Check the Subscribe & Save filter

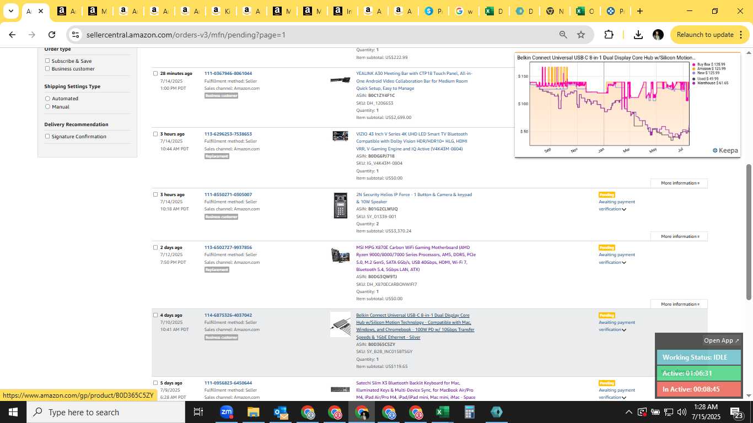click(x=47, y=61)
